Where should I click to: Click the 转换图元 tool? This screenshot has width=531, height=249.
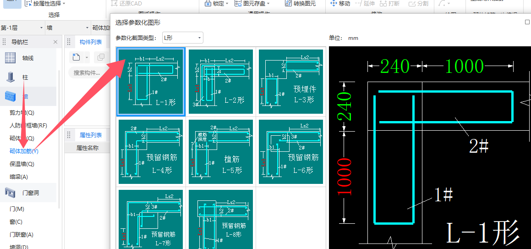(300, 3)
